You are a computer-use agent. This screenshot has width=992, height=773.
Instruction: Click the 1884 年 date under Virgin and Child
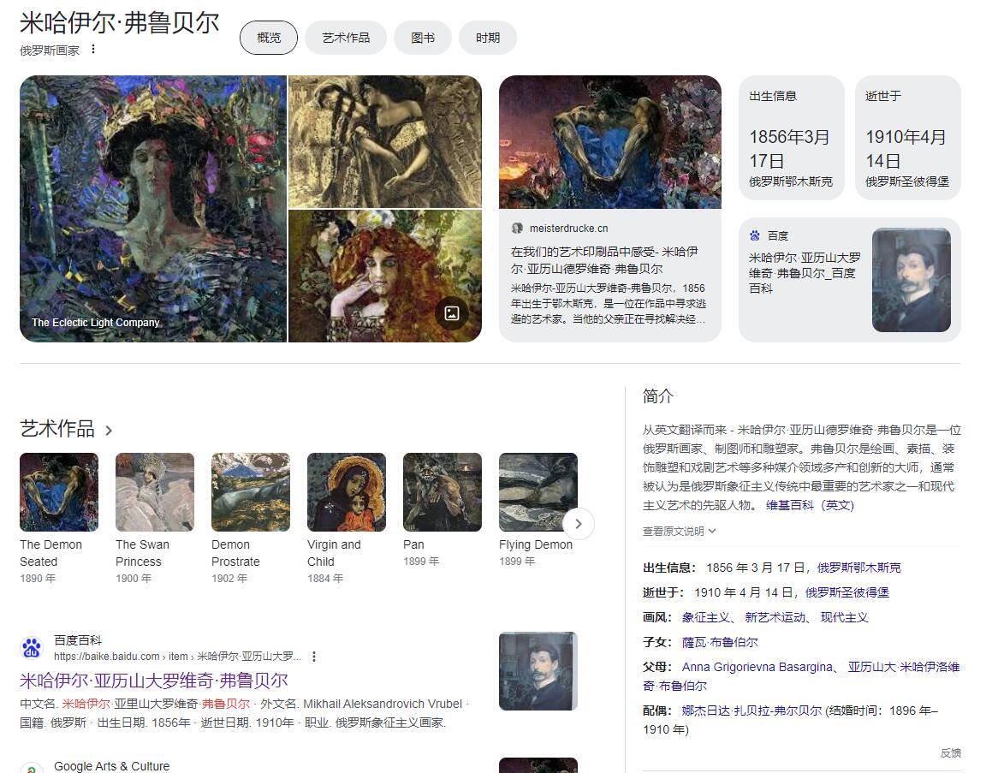pyautogui.click(x=325, y=578)
